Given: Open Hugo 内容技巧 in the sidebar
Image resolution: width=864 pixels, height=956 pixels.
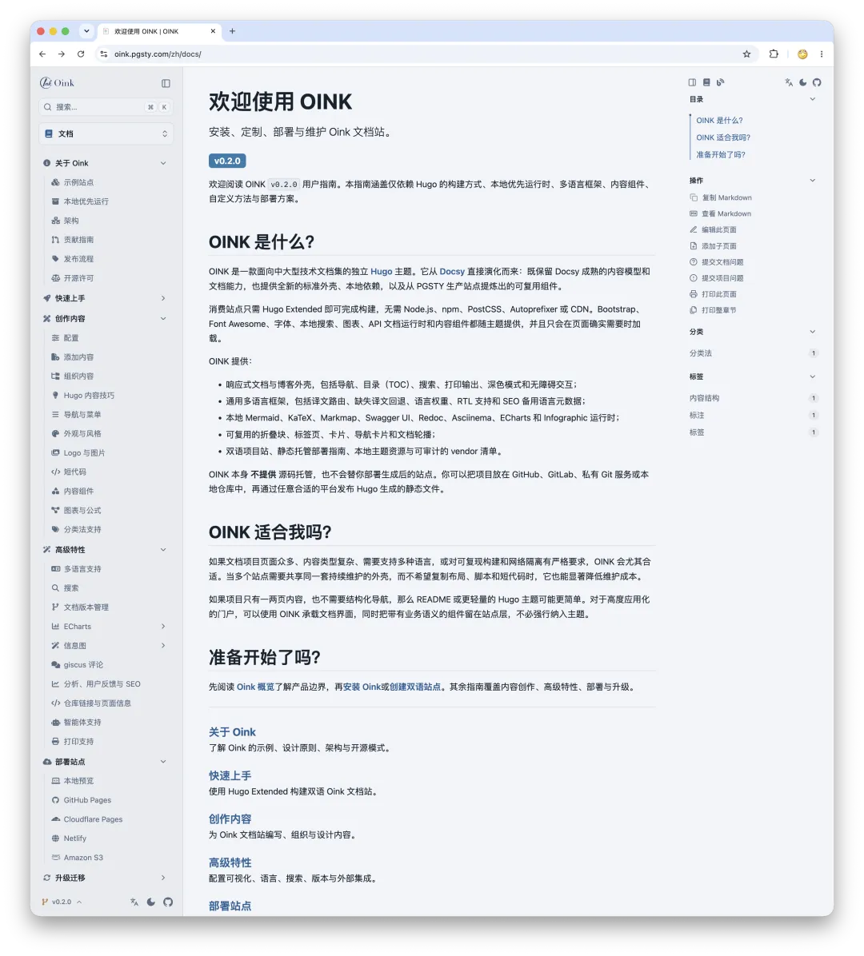Looking at the screenshot, I should point(89,395).
